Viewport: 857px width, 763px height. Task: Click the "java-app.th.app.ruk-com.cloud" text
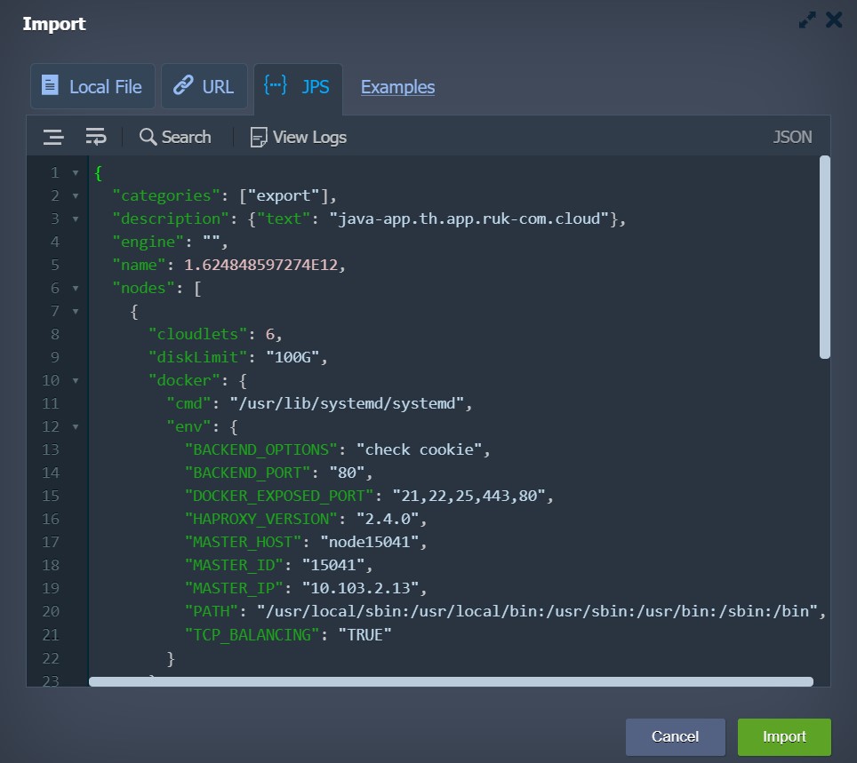[x=469, y=219]
